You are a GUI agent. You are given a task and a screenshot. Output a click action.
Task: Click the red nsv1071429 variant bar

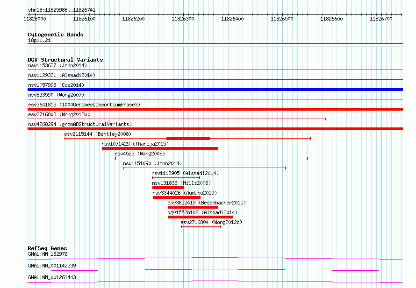[160, 148]
